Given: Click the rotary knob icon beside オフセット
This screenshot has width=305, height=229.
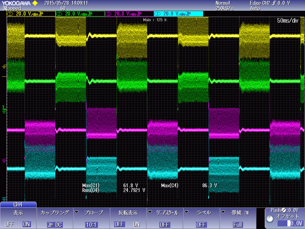Looking at the screenshot, I should [270, 219].
